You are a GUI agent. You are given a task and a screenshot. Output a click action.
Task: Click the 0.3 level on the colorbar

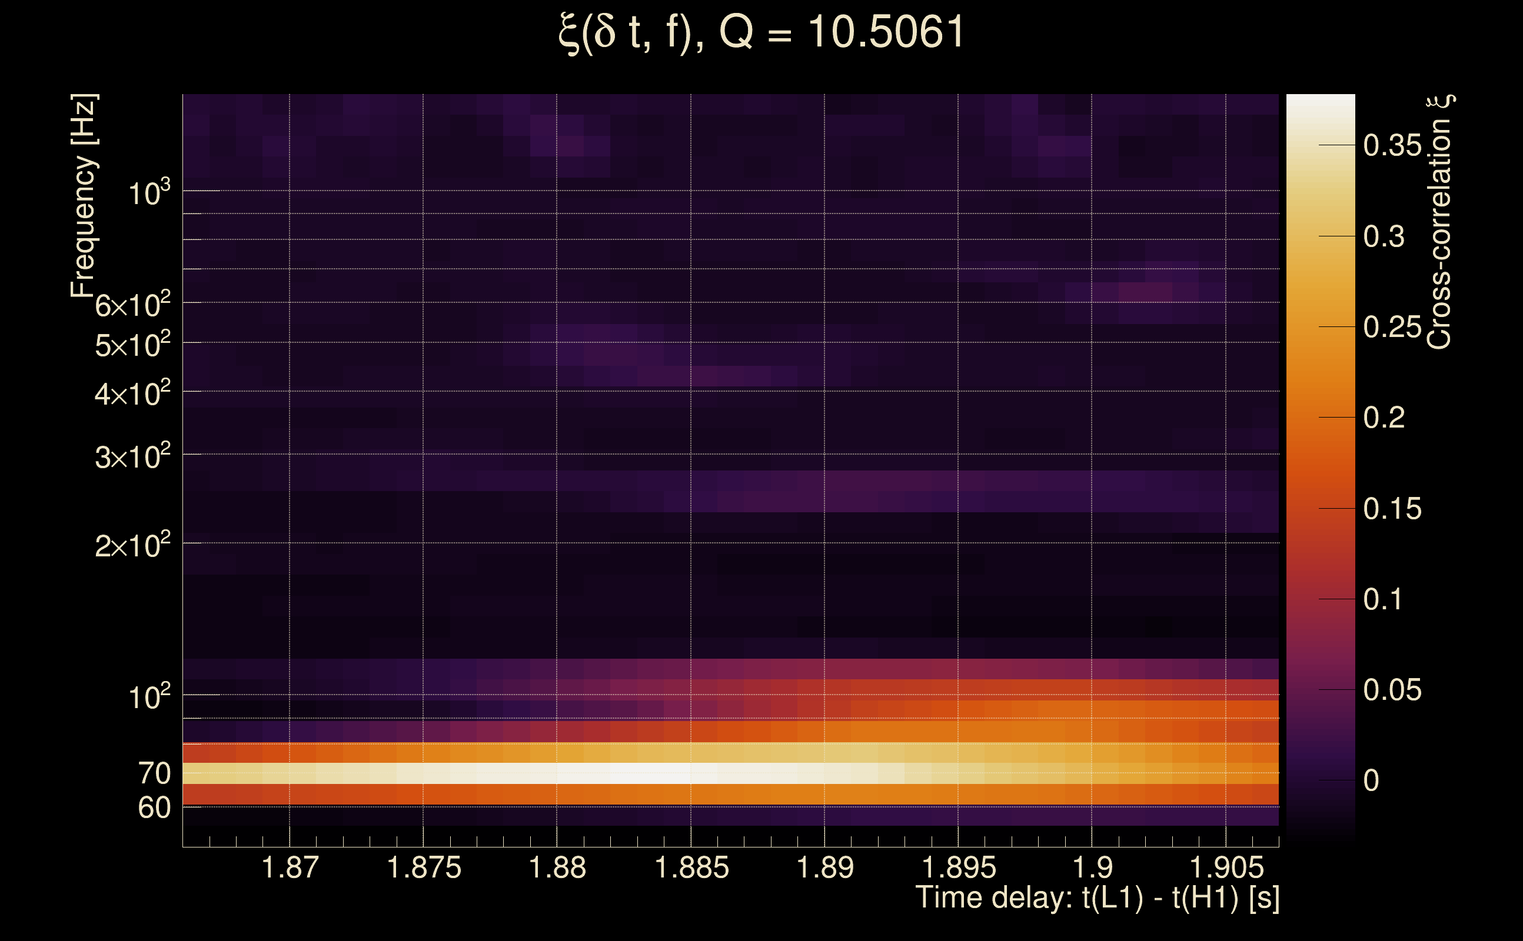tap(1384, 236)
